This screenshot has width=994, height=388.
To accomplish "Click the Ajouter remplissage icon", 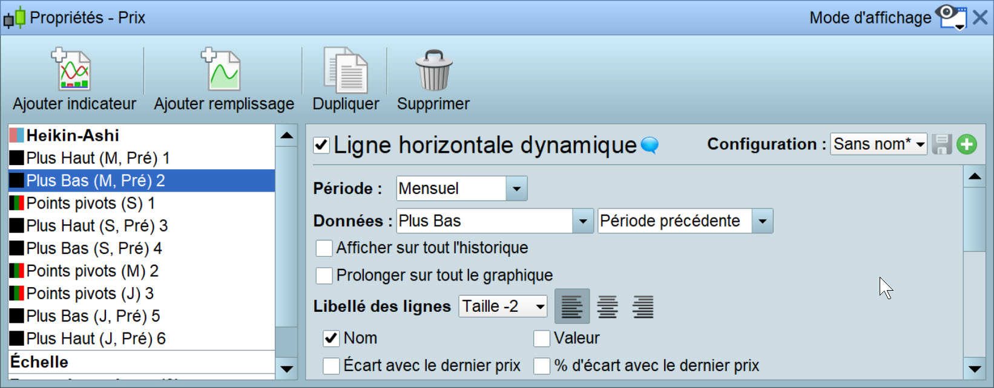I will point(223,70).
